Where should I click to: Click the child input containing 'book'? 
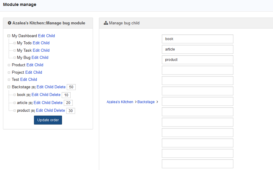pos(197,39)
